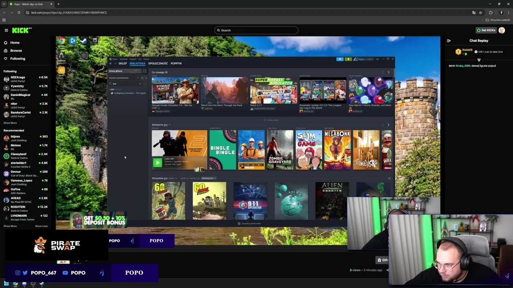Image resolution: width=513 pixels, height=288 pixels.
Task: Open a new browser tab
Action: click(58, 4)
